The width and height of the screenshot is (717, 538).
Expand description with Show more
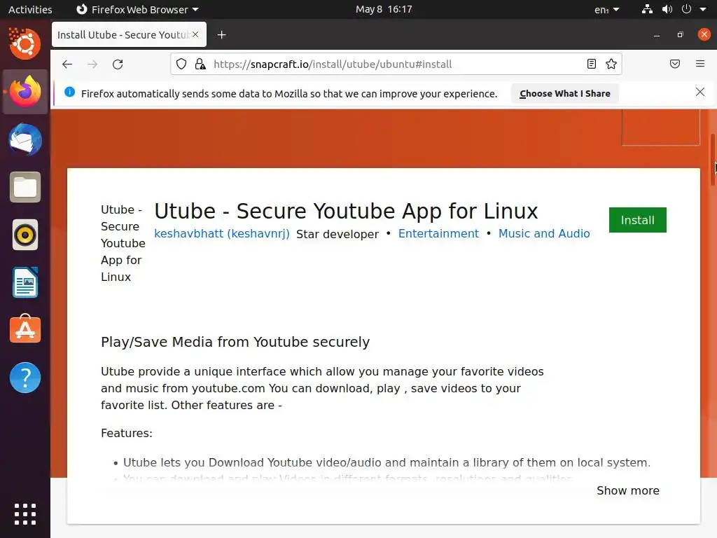628,490
